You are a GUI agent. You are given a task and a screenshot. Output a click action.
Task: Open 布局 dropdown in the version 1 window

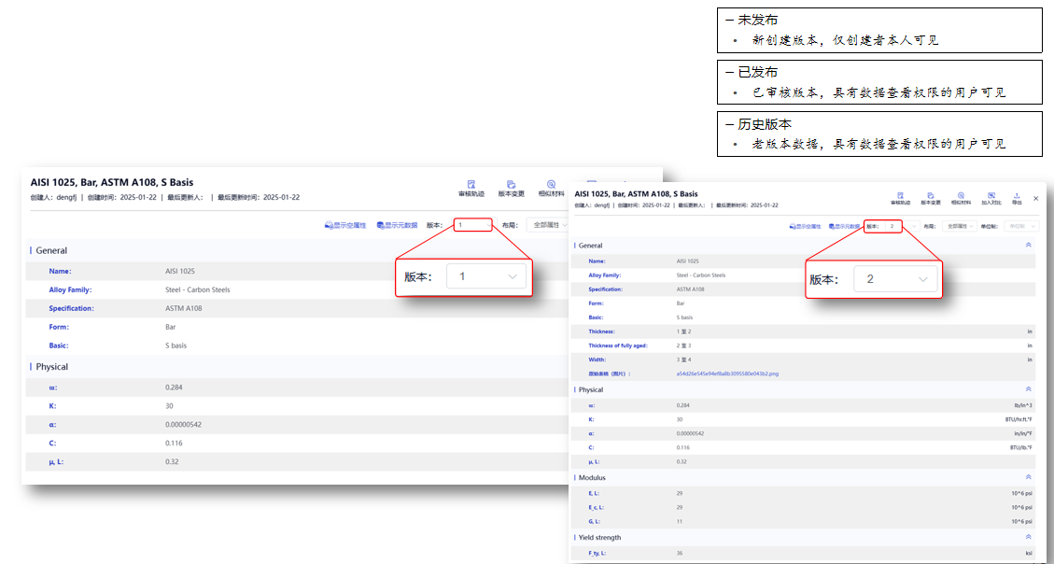click(x=549, y=225)
